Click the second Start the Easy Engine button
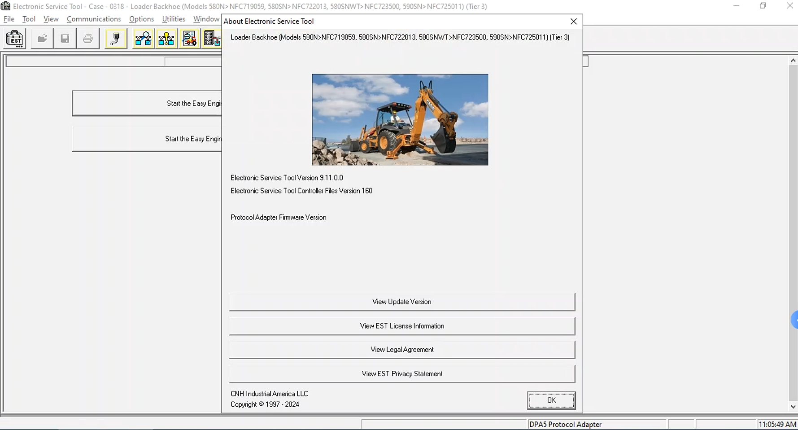The height and width of the screenshot is (430, 798). 147,139
